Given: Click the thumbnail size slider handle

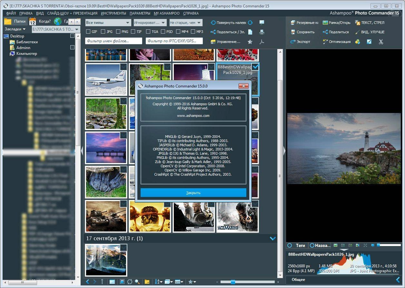Looking at the screenshot, I should 233,282.
